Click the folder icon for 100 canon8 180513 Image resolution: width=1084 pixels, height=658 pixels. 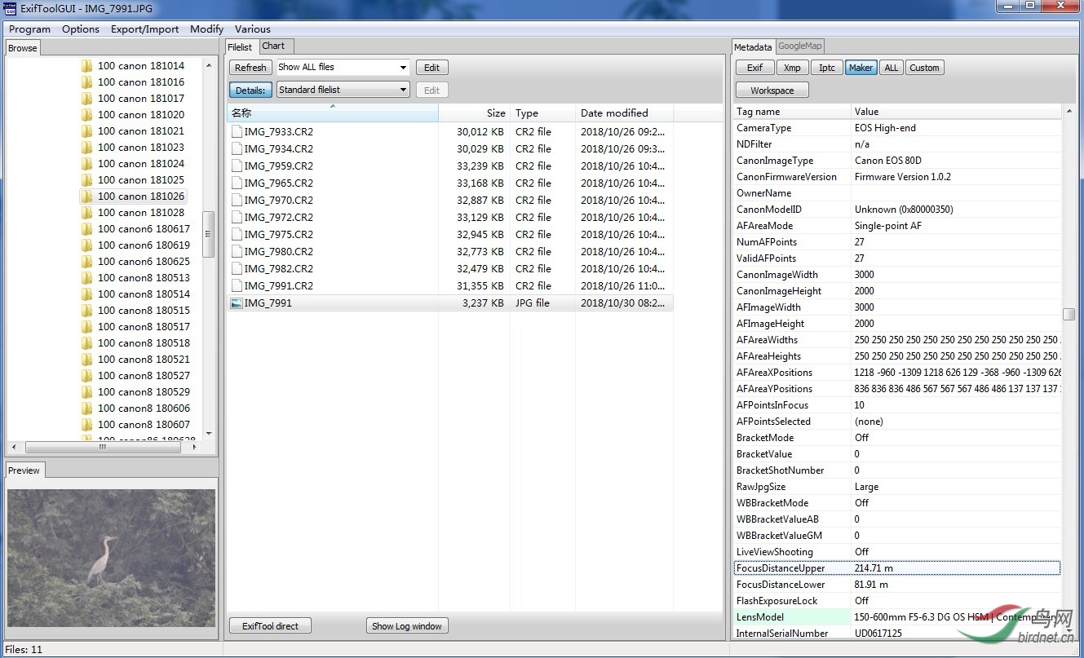point(87,278)
